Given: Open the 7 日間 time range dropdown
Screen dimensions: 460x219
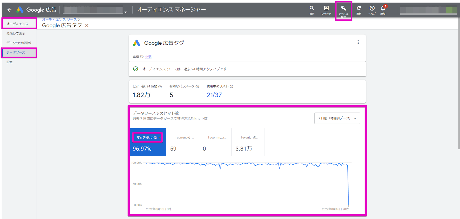Looking at the screenshot, I should (x=337, y=118).
